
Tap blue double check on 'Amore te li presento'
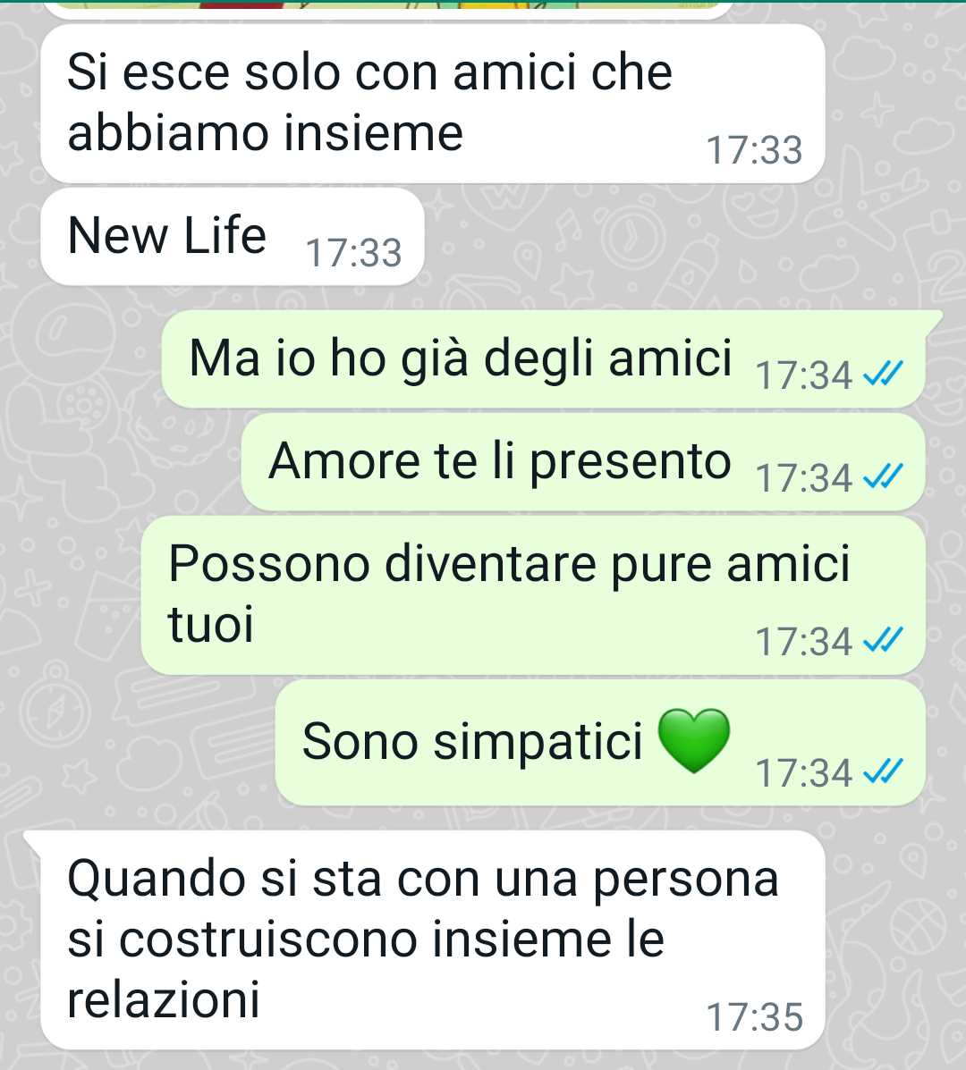(884, 476)
